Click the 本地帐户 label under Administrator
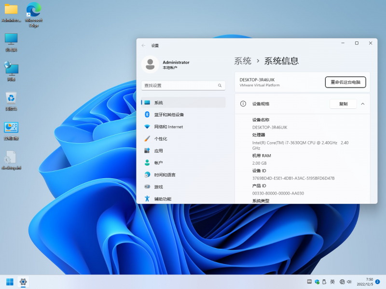The height and width of the screenshot is (289, 386). [170, 67]
